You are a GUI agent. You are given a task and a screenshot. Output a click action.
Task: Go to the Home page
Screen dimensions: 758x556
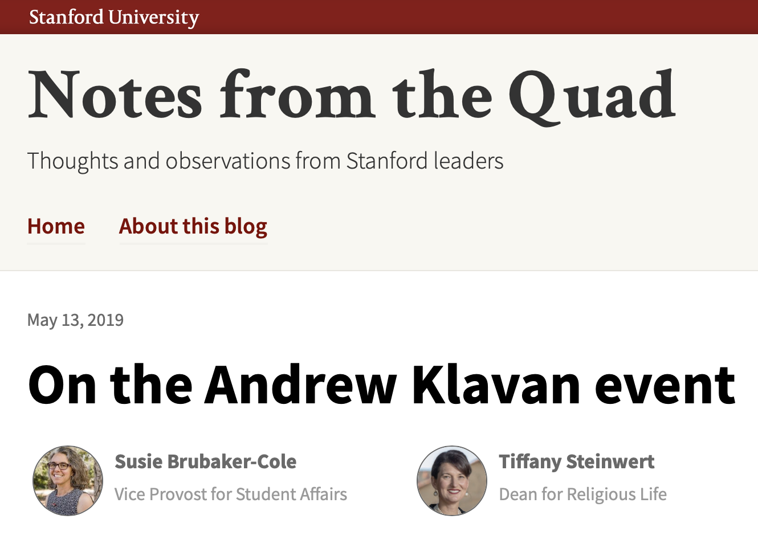(56, 226)
